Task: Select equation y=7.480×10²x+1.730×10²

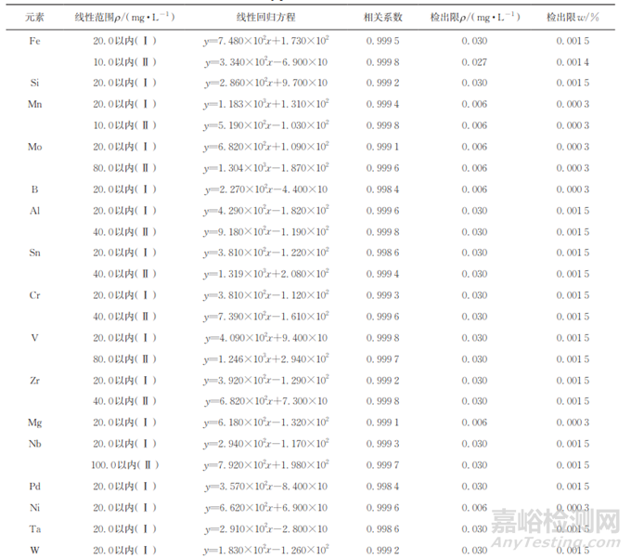Action: tap(266, 40)
